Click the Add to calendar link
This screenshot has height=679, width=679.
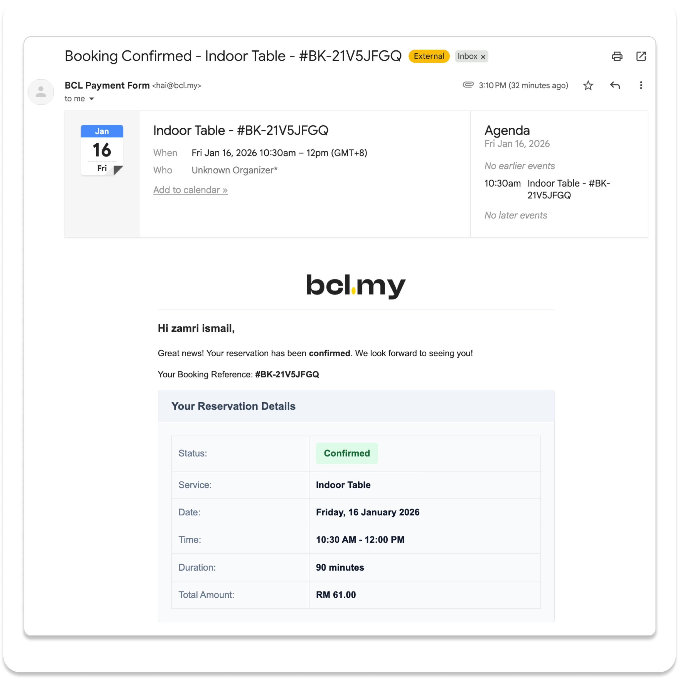pyautogui.click(x=190, y=190)
